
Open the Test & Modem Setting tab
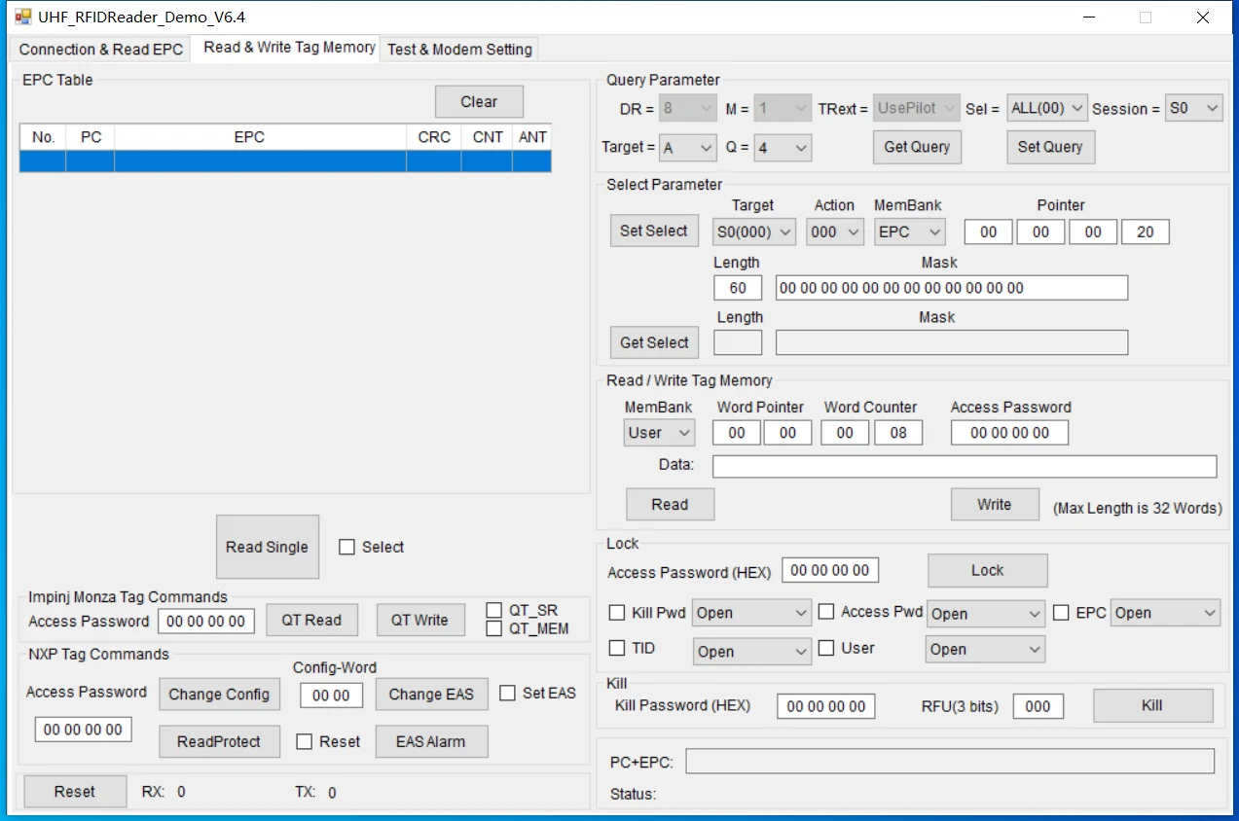[459, 49]
